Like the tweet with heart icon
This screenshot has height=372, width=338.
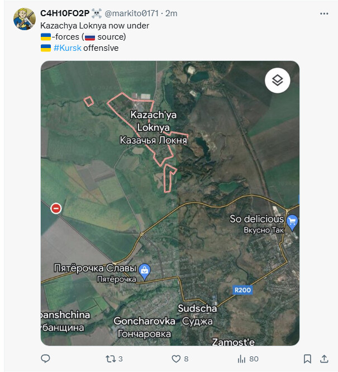click(x=176, y=359)
